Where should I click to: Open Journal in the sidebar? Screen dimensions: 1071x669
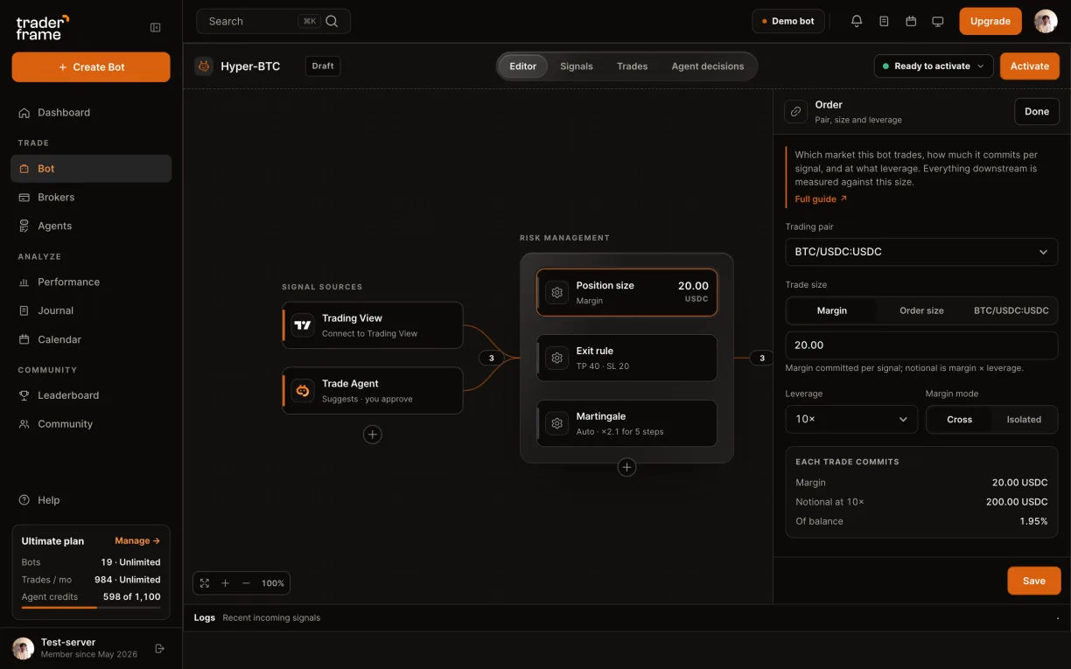91,310
